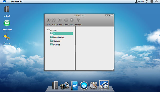Open the disk utility dock icon
This screenshot has width=160, height=92.
tap(94, 85)
